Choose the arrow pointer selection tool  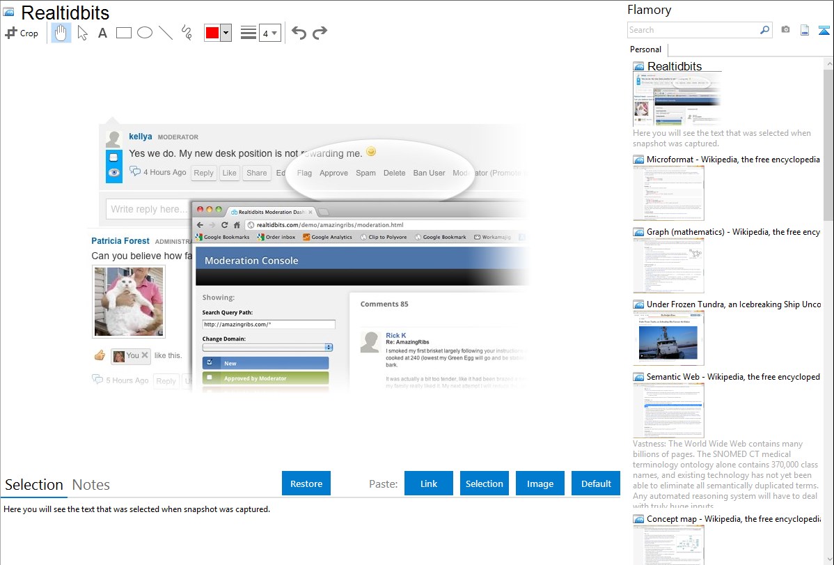click(82, 33)
